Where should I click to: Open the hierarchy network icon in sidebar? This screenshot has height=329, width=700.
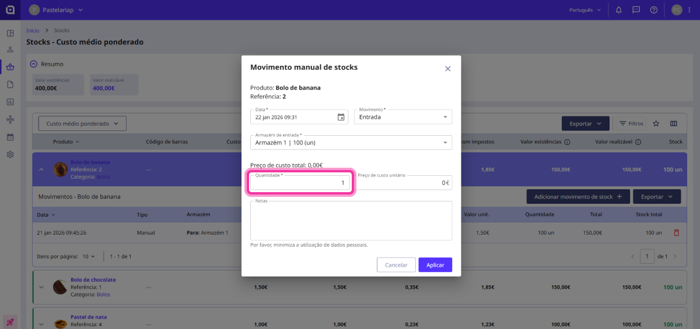click(10, 119)
